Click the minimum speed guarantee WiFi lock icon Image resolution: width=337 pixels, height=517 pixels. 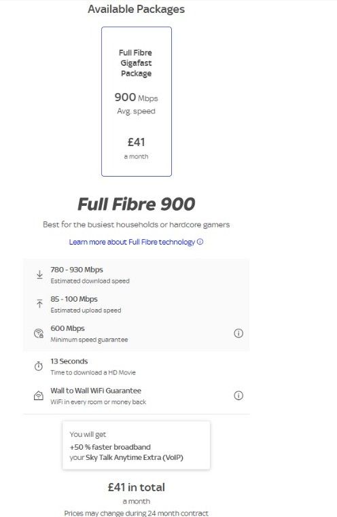(x=39, y=334)
